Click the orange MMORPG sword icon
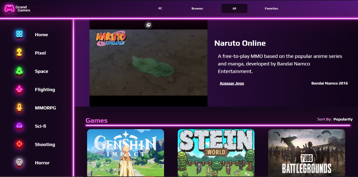Image resolution: width=358 pixels, height=177 pixels. pyautogui.click(x=19, y=107)
